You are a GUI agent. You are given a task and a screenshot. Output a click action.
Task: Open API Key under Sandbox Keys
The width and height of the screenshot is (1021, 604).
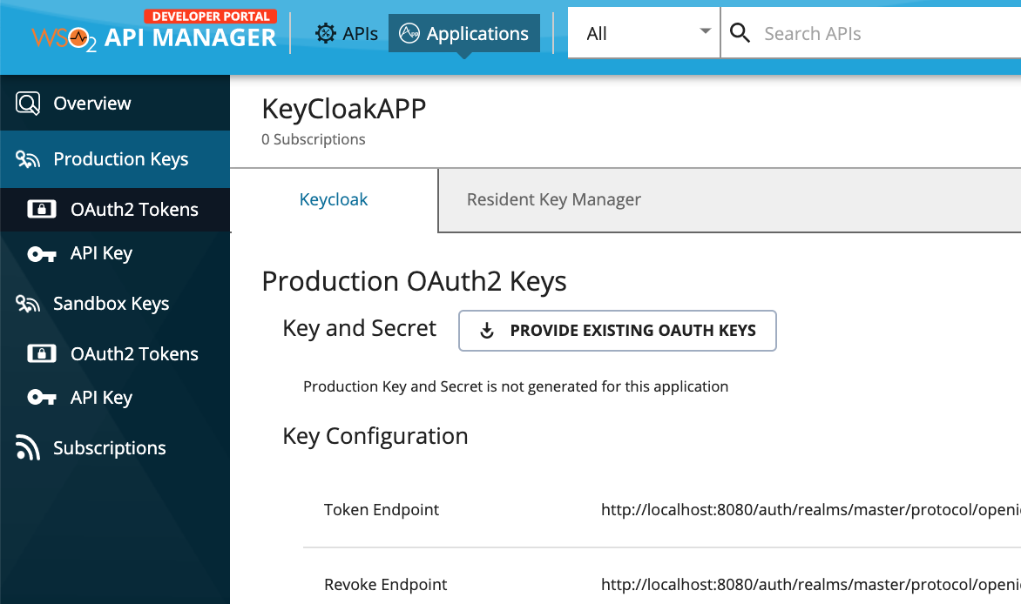(x=115, y=397)
